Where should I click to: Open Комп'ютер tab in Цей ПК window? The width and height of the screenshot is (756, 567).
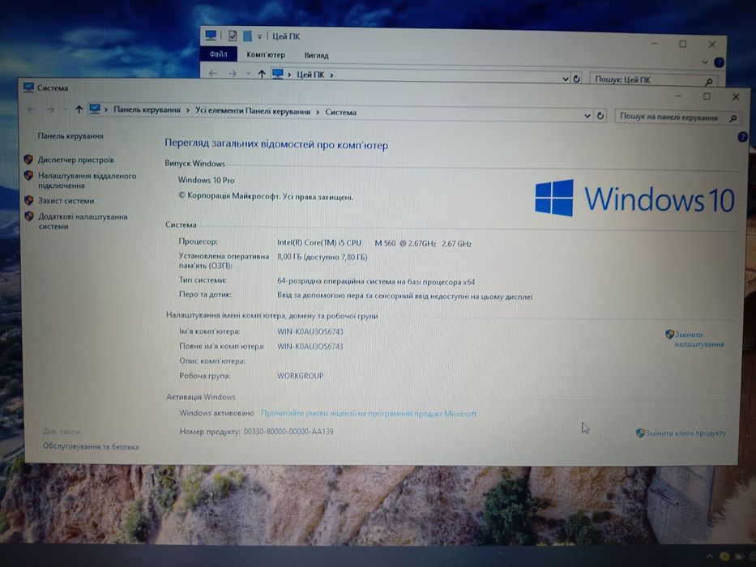(266, 55)
